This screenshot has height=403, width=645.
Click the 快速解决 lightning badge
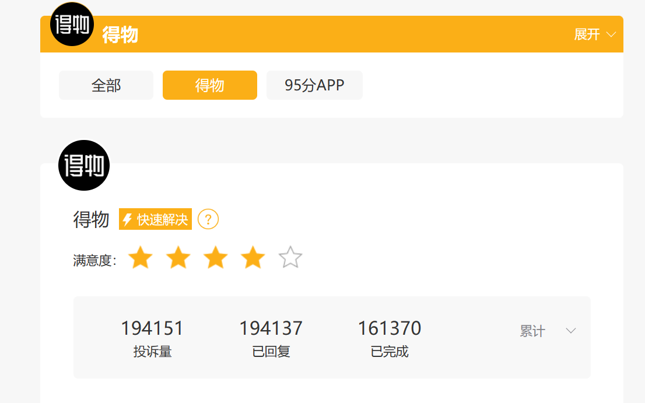(x=156, y=219)
